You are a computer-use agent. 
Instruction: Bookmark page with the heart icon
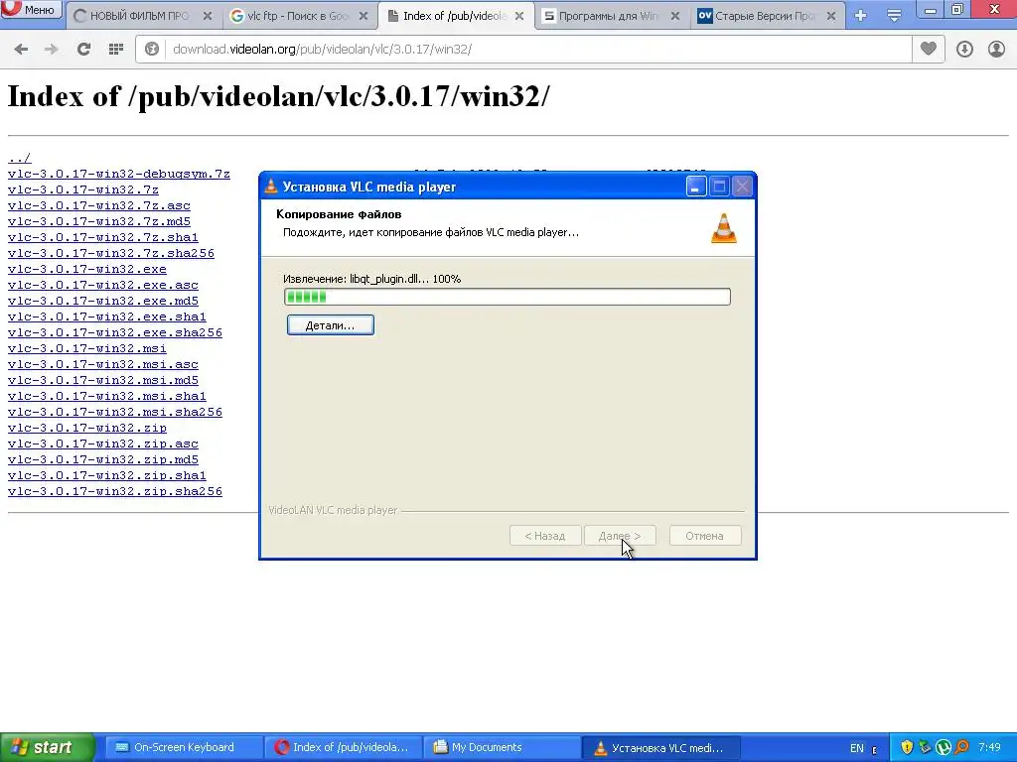tap(929, 49)
